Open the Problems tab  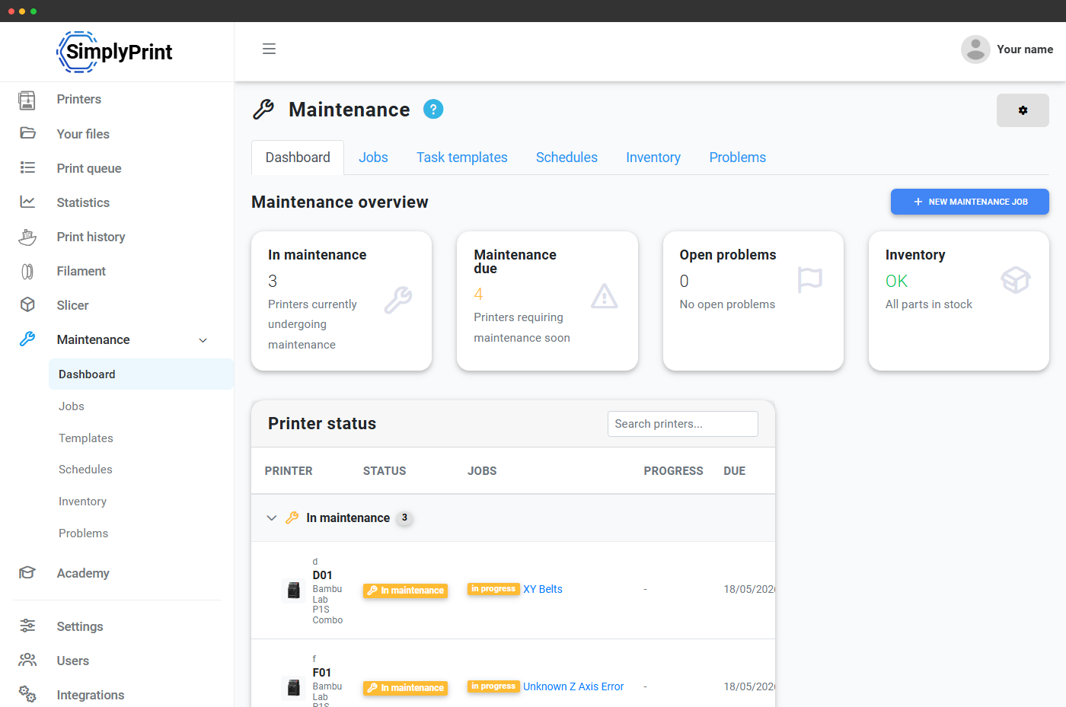click(738, 158)
